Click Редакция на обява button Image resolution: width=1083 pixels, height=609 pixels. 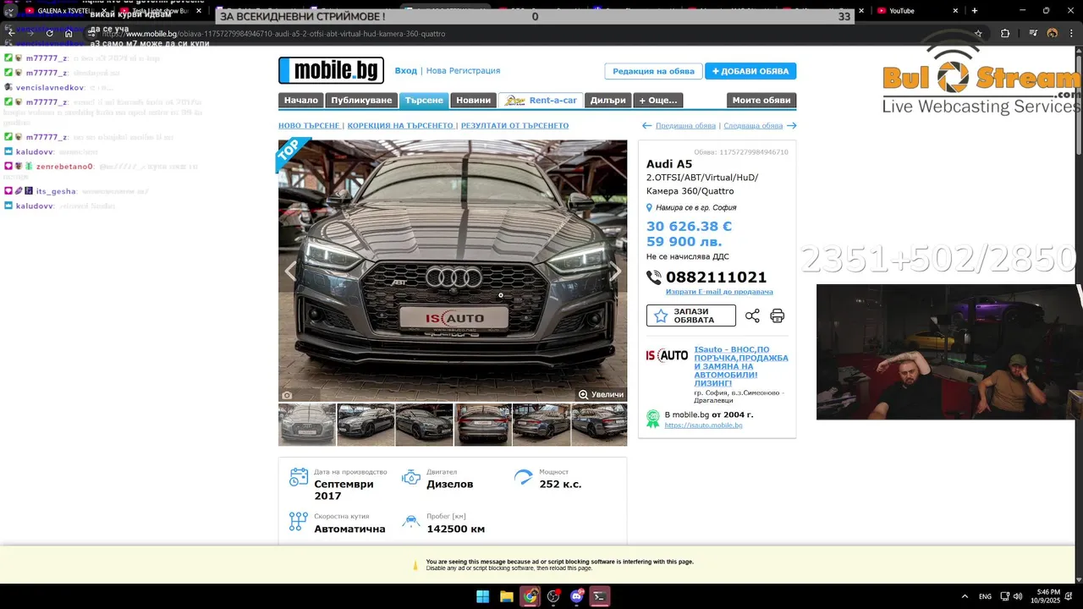pos(653,71)
